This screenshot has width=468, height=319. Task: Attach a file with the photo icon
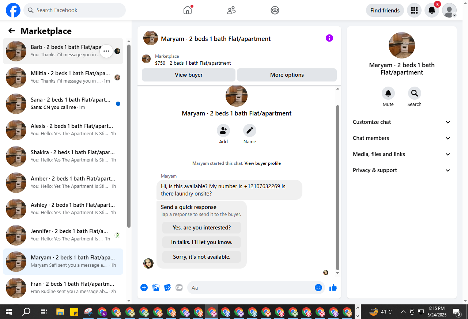coord(156,288)
